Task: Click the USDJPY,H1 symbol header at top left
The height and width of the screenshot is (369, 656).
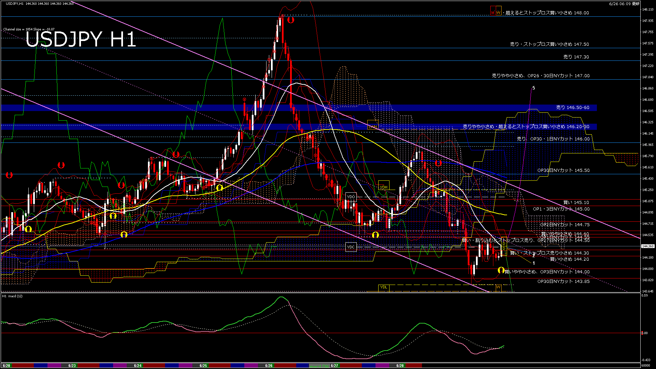Action: 15,3
